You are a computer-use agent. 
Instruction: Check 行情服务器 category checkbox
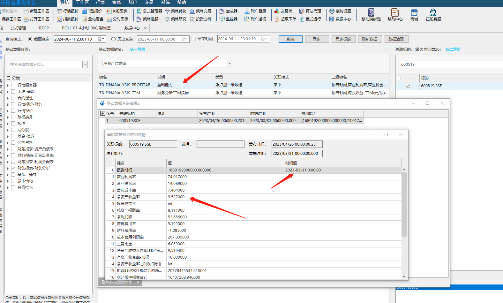[13, 85]
